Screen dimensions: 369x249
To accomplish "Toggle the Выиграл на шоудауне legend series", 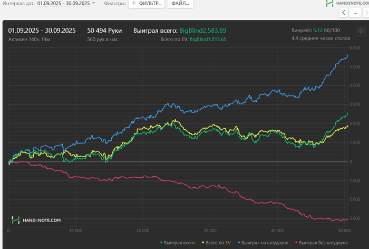I will [263, 243].
